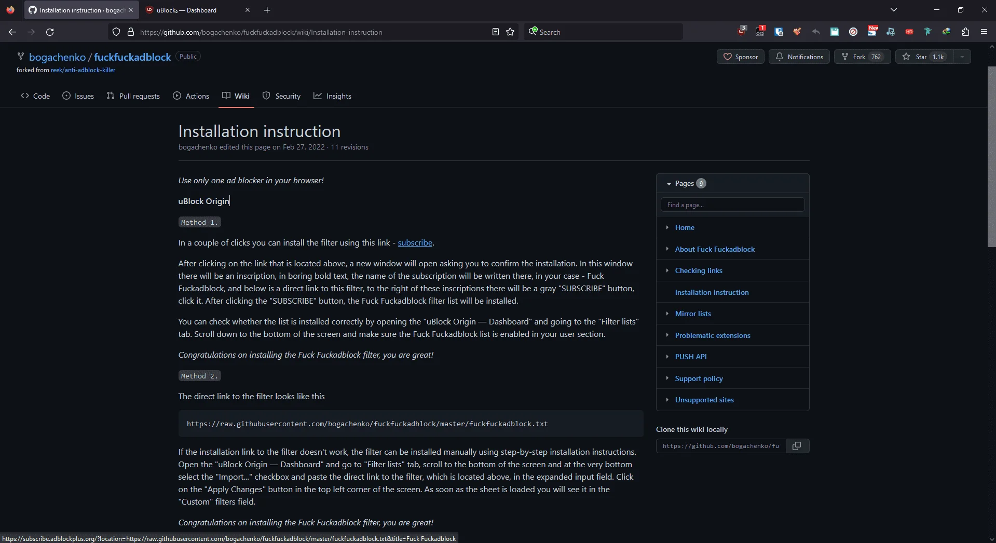Toggle reader view in address bar
The height and width of the screenshot is (543, 996).
point(496,32)
